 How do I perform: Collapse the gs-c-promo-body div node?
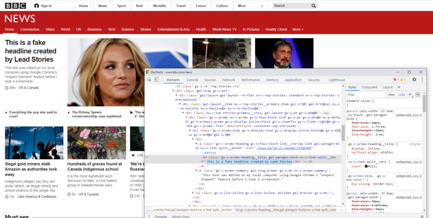(x=190, y=130)
